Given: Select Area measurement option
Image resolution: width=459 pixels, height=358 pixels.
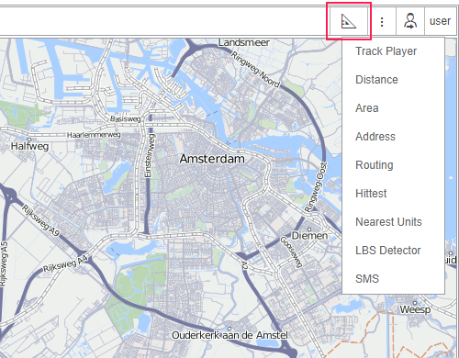Looking at the screenshot, I should pos(367,108).
